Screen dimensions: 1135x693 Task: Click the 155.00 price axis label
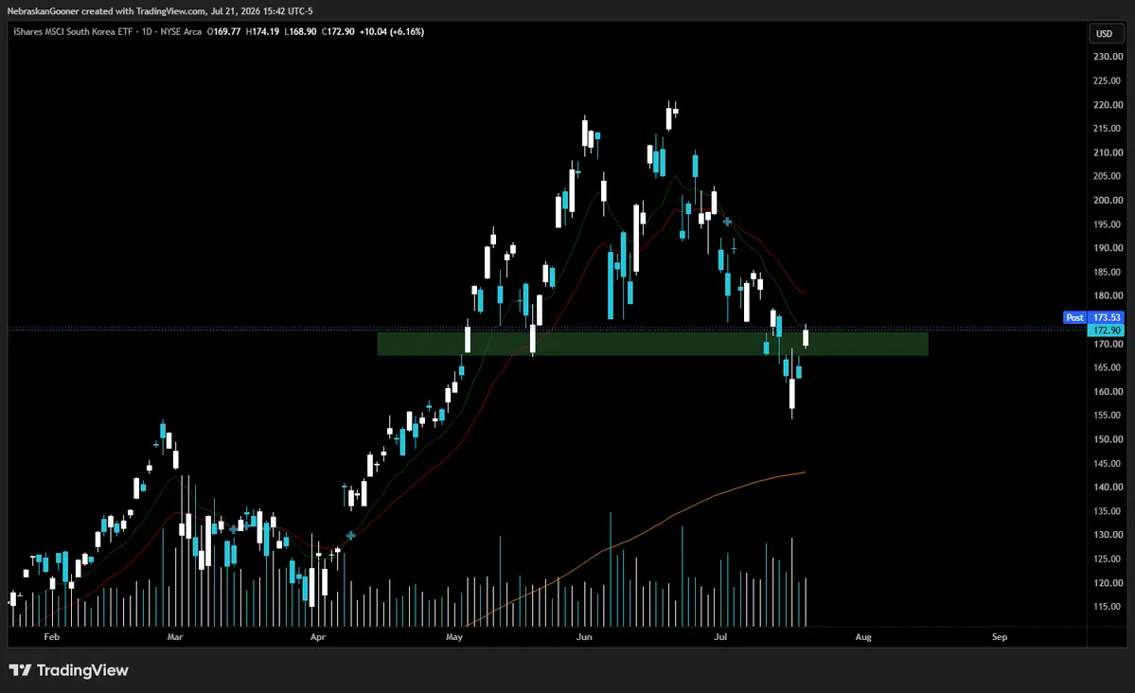(x=1108, y=415)
